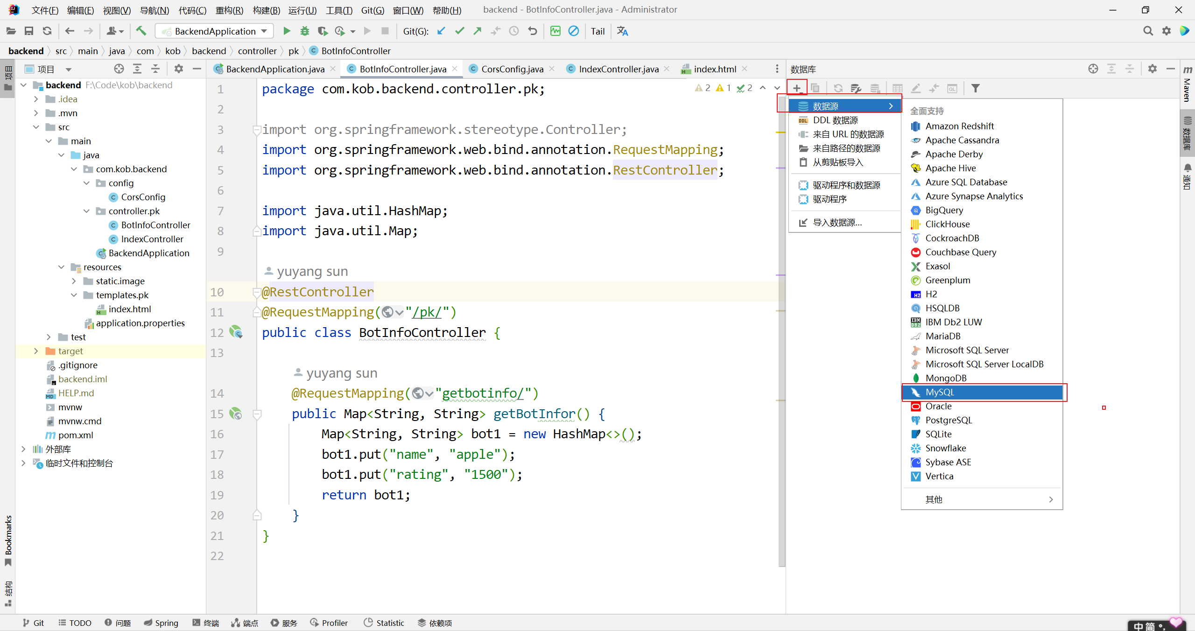Open pom.xml in project tree
1195x631 pixels.
pyautogui.click(x=75, y=435)
